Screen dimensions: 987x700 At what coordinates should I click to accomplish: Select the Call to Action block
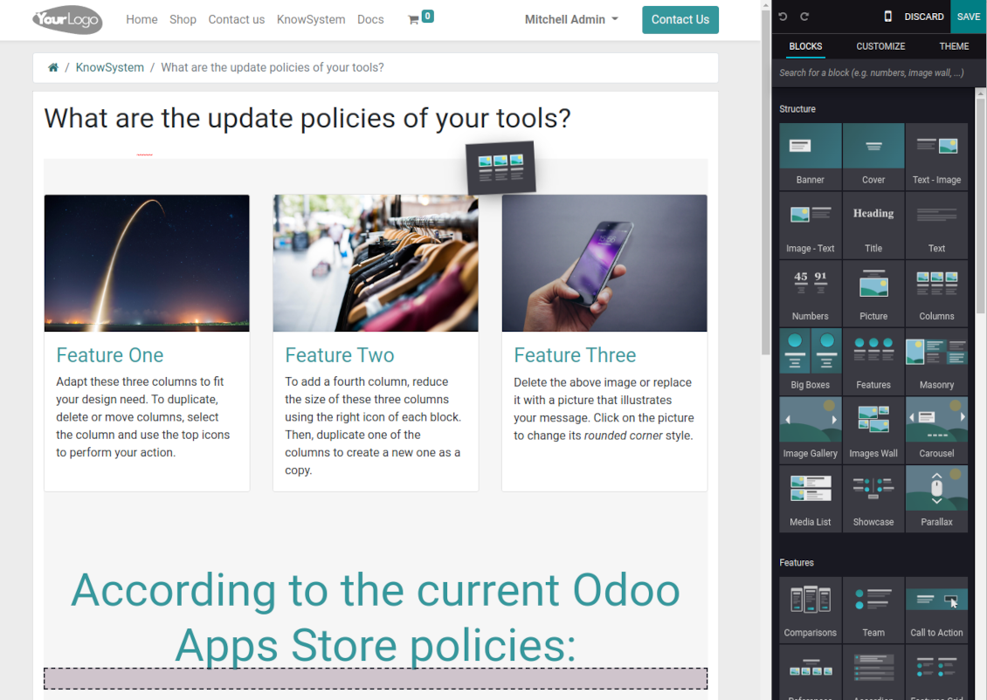coord(936,610)
